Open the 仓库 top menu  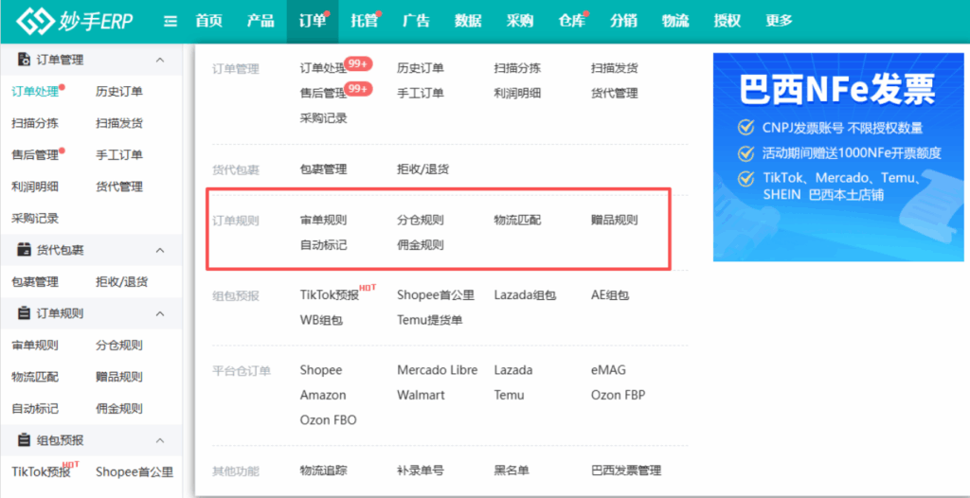(571, 21)
